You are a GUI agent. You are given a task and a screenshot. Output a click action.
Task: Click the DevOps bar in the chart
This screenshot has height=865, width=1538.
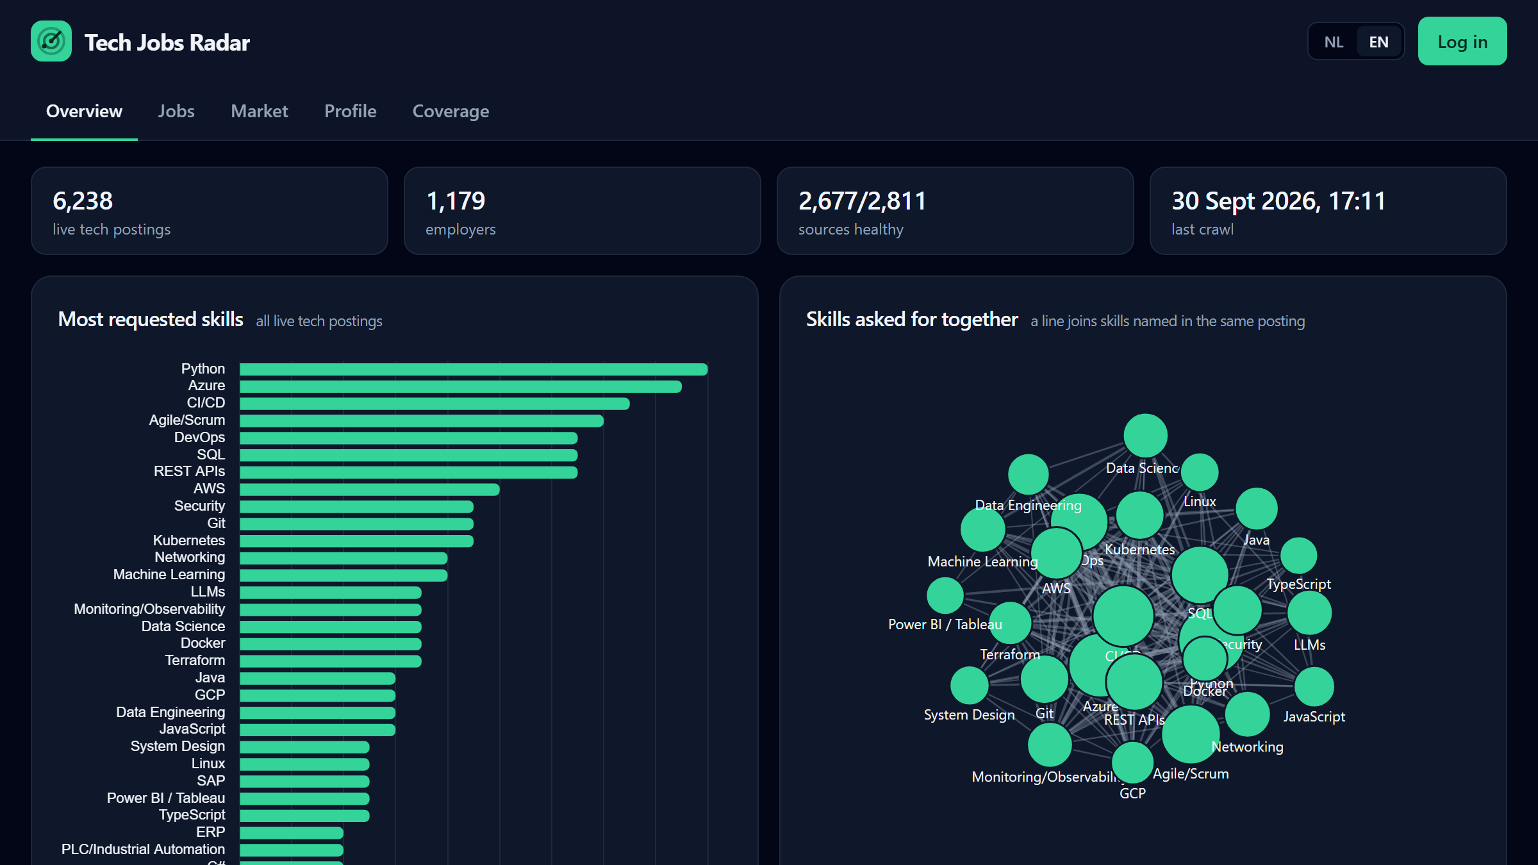(409, 438)
